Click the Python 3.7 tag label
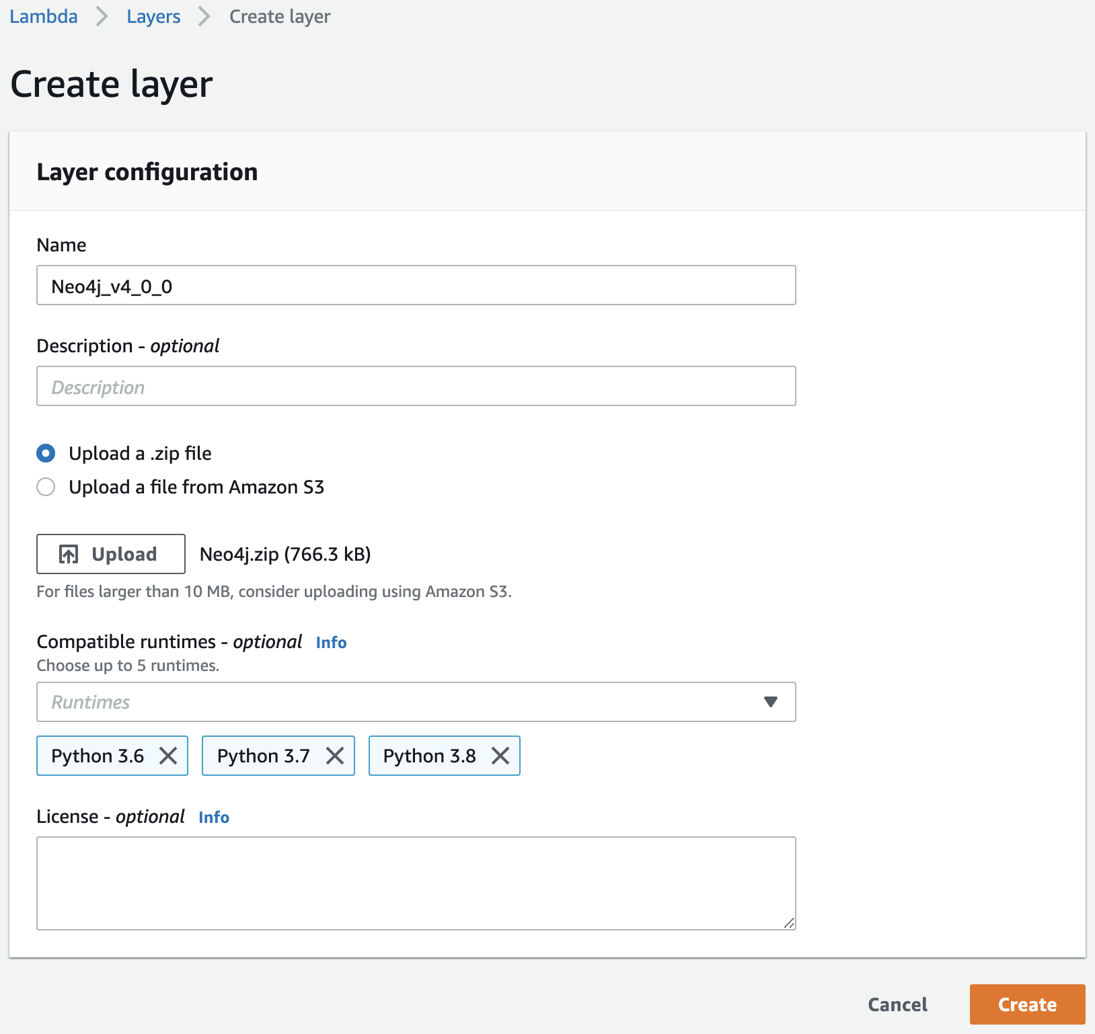This screenshot has height=1034, width=1095. point(264,756)
